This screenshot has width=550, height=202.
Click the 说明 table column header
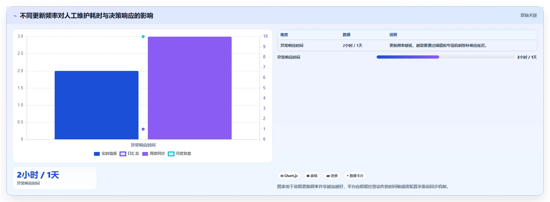coord(393,35)
